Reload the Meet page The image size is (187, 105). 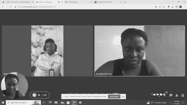tap(11, 7)
